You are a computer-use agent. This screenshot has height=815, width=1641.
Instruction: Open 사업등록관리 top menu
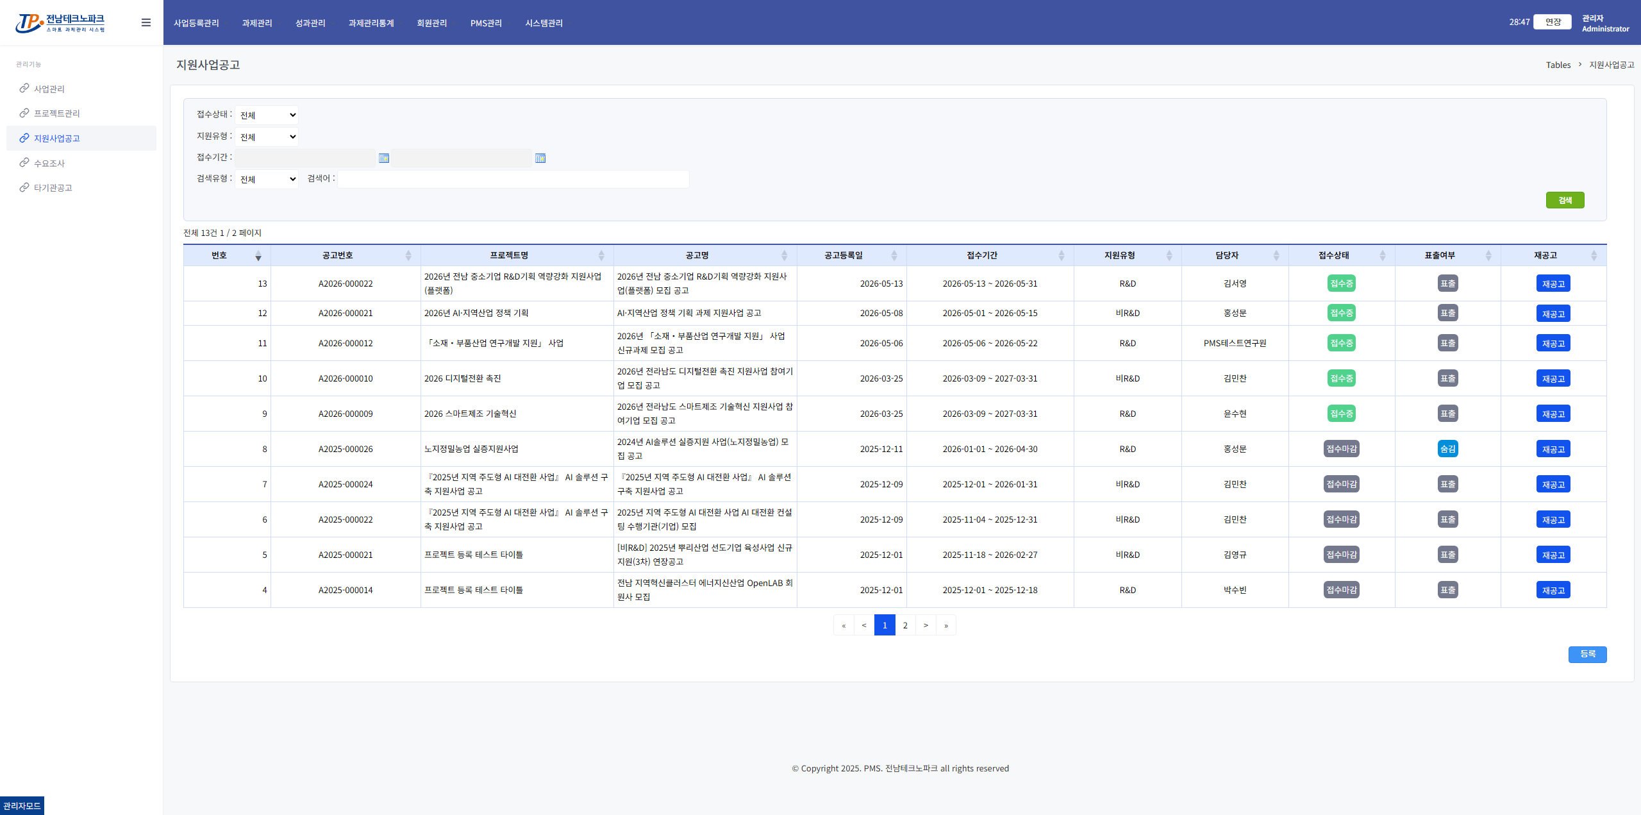coord(196,23)
